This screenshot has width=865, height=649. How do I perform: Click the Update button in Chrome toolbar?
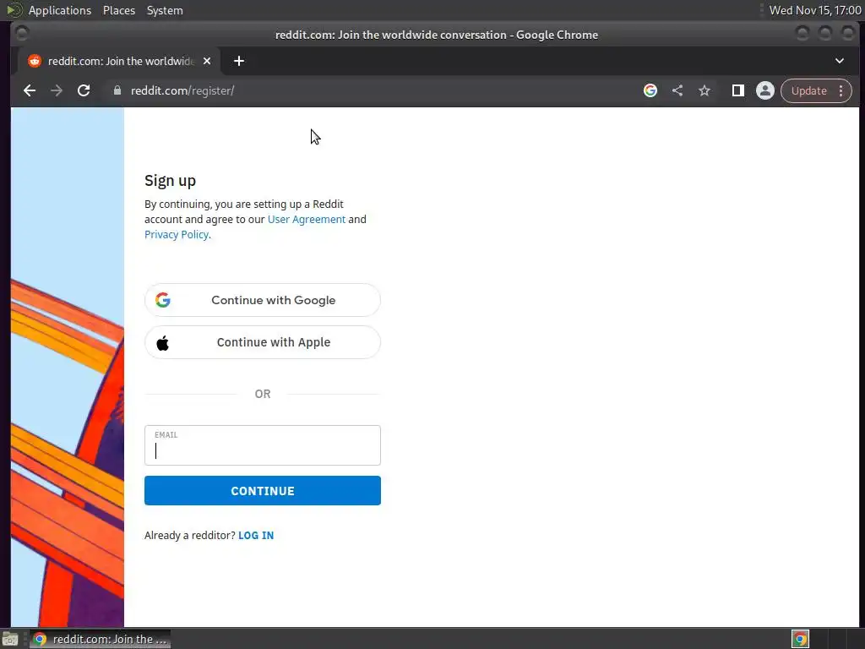click(808, 90)
